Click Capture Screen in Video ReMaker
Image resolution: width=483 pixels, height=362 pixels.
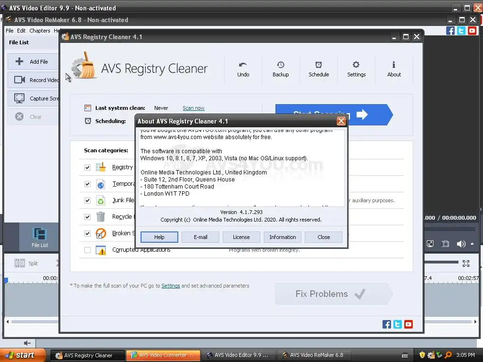point(33,99)
